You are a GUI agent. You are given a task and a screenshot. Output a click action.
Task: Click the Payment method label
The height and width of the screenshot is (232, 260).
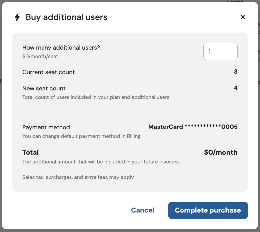(x=46, y=127)
